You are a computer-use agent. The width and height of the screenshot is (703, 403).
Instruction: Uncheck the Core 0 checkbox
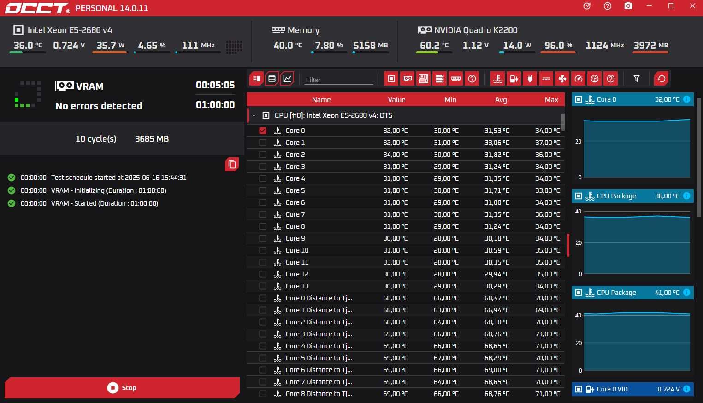pyautogui.click(x=263, y=131)
